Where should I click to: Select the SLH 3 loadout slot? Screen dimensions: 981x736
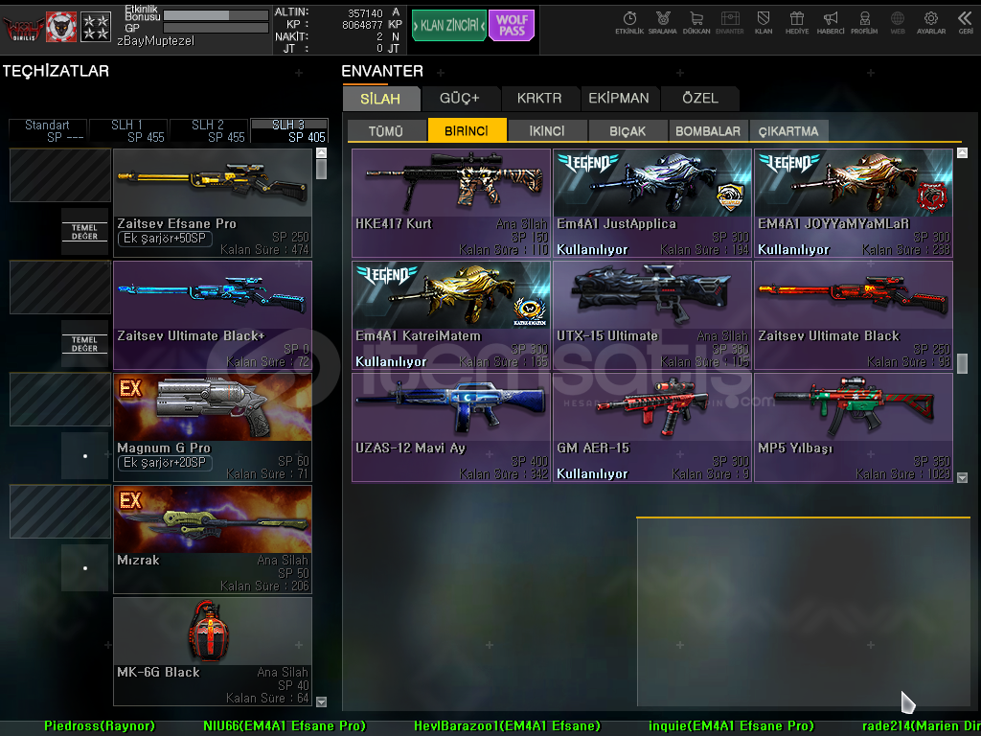(x=289, y=130)
